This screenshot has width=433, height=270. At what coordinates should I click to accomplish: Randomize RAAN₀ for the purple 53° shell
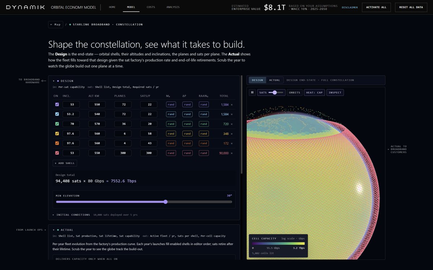click(x=204, y=105)
